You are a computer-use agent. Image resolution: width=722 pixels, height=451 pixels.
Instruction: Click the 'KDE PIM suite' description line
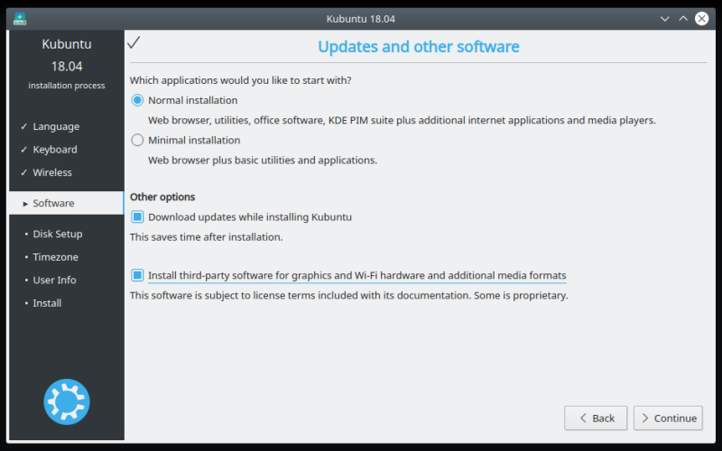402,120
